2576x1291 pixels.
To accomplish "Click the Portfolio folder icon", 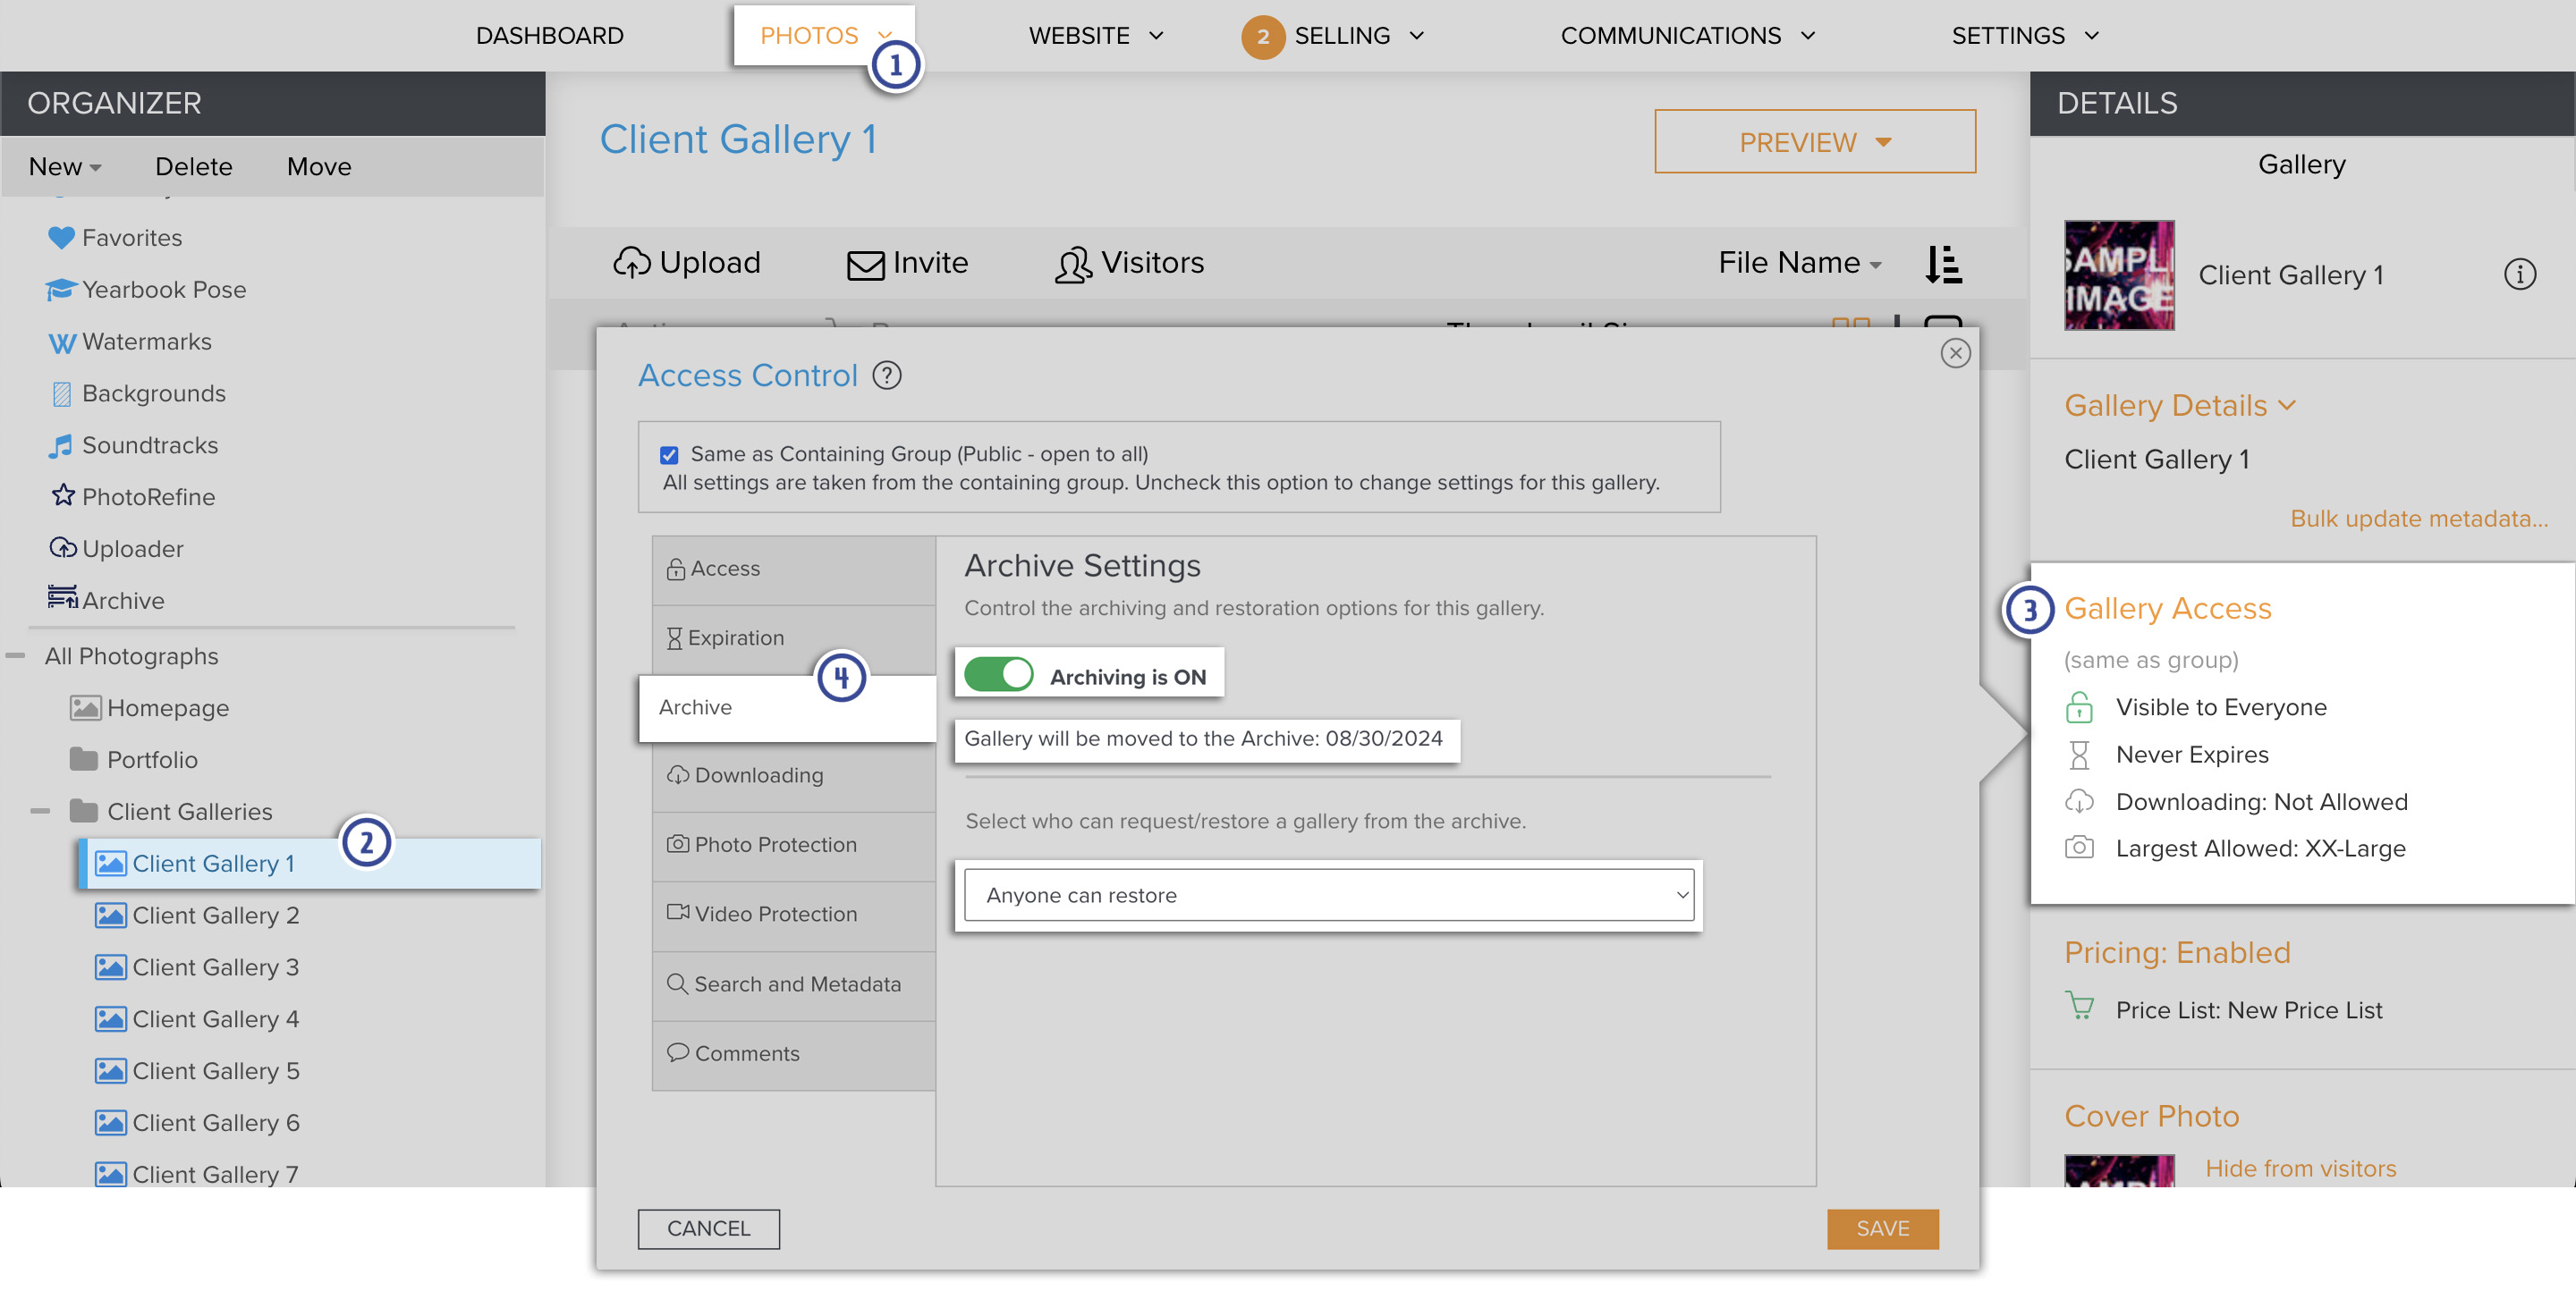I will tap(84, 759).
